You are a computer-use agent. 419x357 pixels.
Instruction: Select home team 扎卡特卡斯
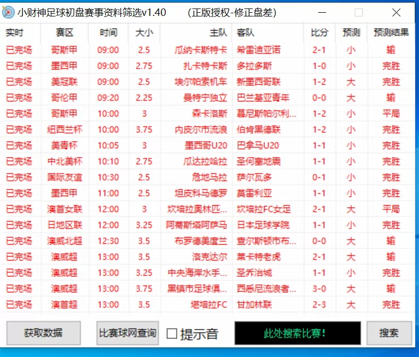(x=205, y=66)
